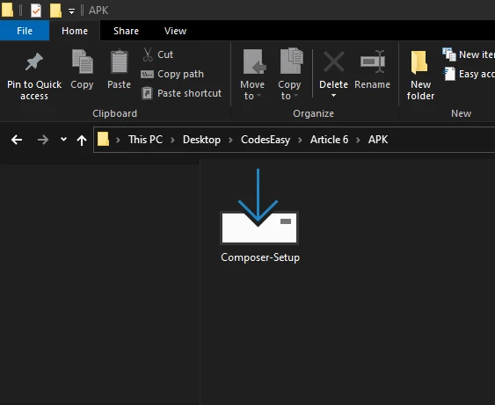Switch to the View ribbon tab
495x405 pixels.
(175, 31)
